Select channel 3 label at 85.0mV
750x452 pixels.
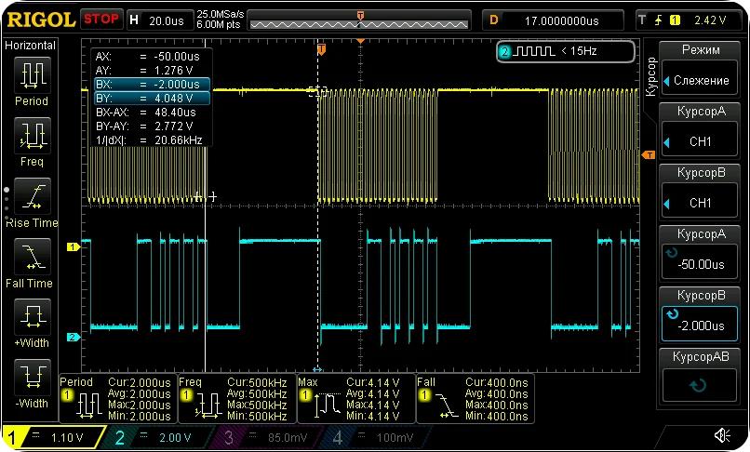click(x=268, y=437)
